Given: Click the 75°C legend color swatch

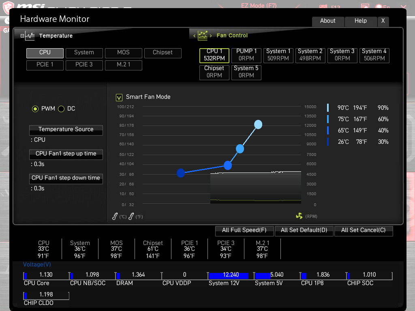Looking at the screenshot, I should [x=328, y=119].
